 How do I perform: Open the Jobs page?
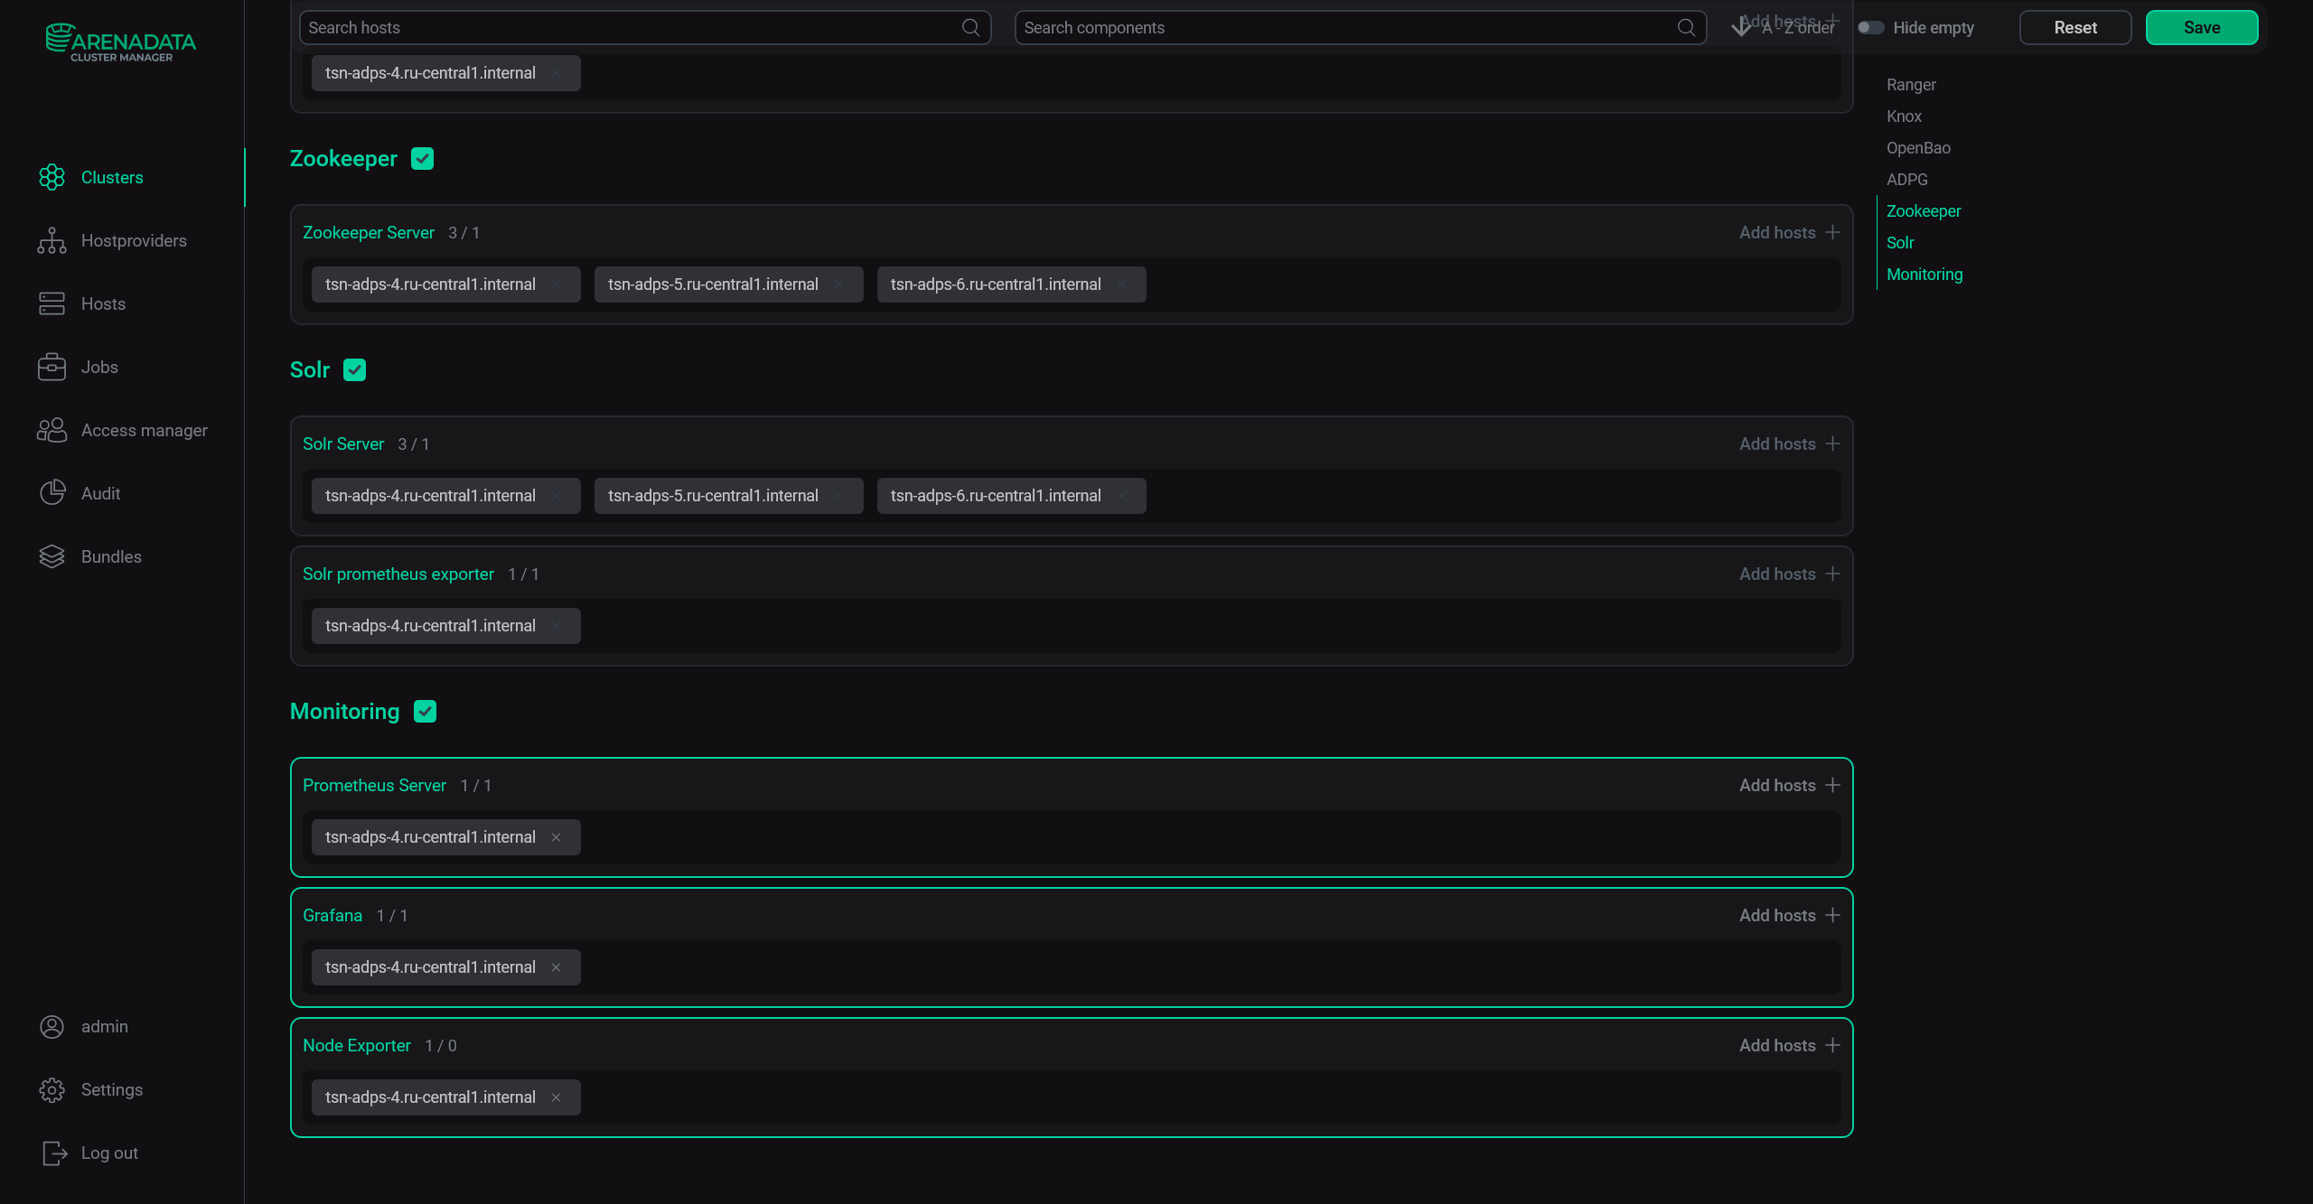coord(98,367)
